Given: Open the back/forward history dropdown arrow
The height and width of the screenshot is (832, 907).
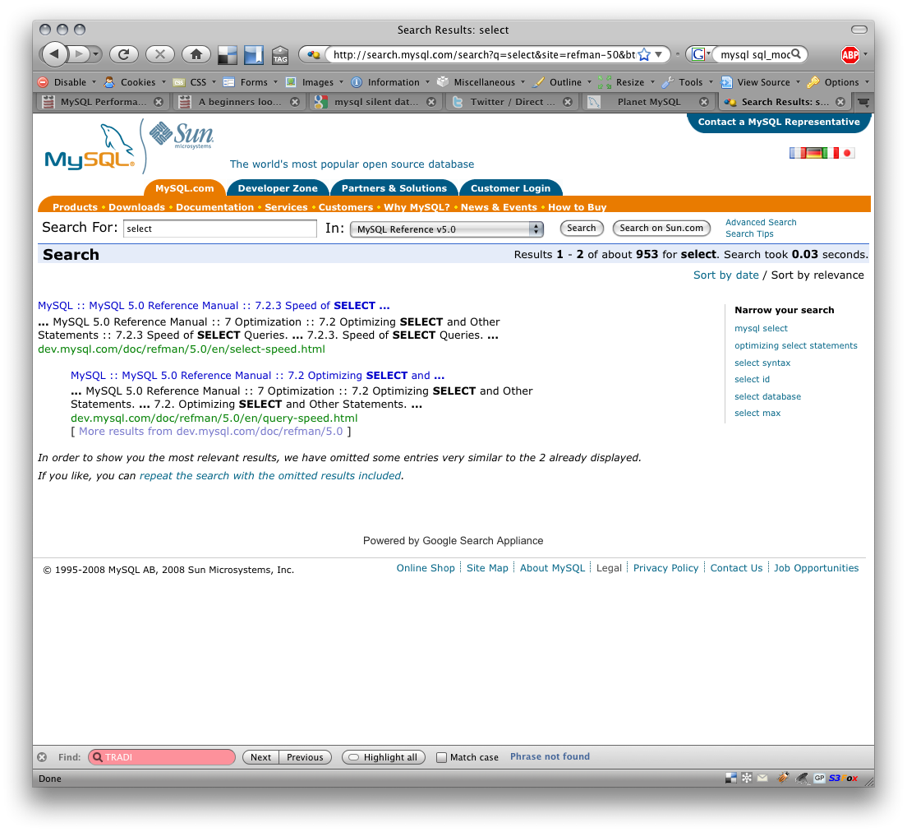Looking at the screenshot, I should tap(96, 54).
